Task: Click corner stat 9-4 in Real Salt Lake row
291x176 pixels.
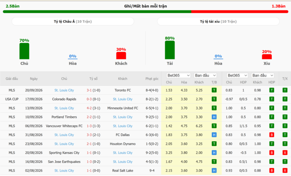Action: point(152,171)
